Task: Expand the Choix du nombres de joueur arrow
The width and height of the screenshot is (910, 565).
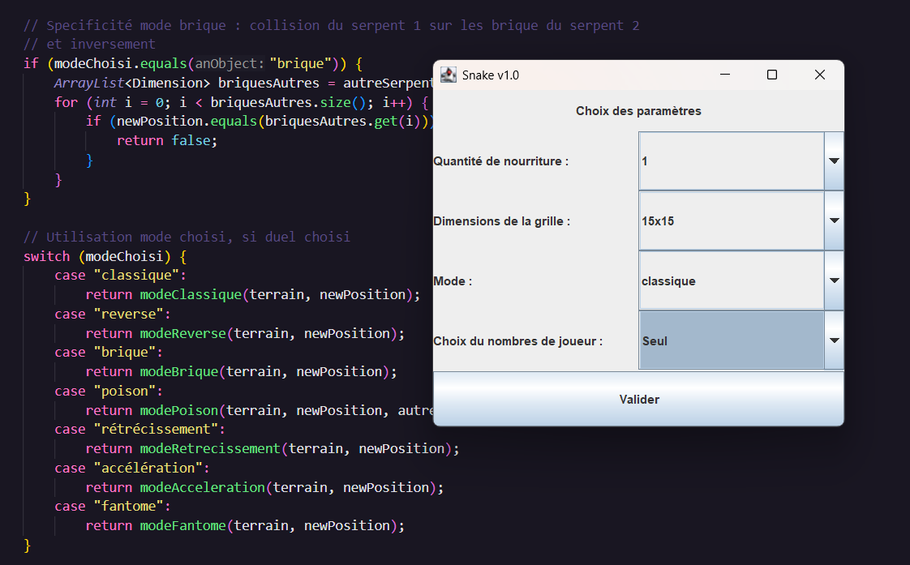Action: click(x=834, y=340)
